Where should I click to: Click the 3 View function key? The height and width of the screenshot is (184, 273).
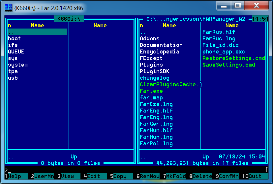click(69, 176)
